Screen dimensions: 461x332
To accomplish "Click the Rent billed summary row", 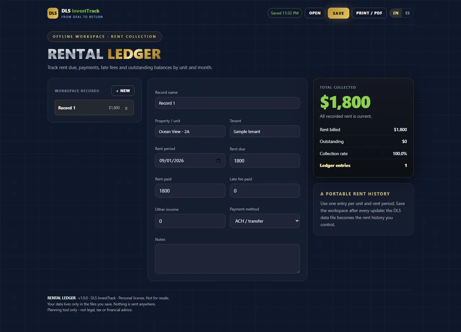I will 363,129.
